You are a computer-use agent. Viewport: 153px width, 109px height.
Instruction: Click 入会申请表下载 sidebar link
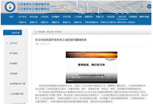16,94
